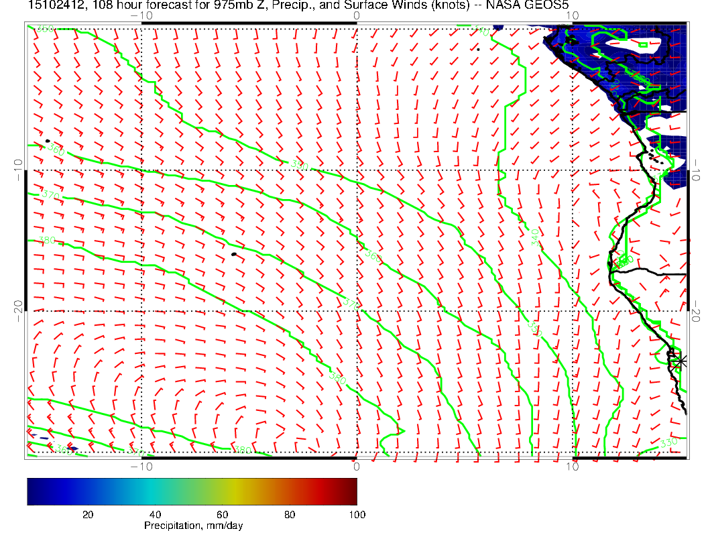This screenshot has width=708, height=547.
Task: Click the small black dot near the top 340 label
Action: tap(478, 49)
